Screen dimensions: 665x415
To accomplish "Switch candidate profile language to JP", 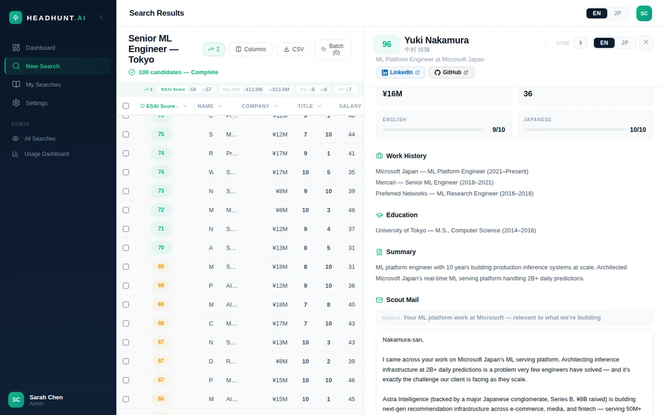I will [623, 43].
